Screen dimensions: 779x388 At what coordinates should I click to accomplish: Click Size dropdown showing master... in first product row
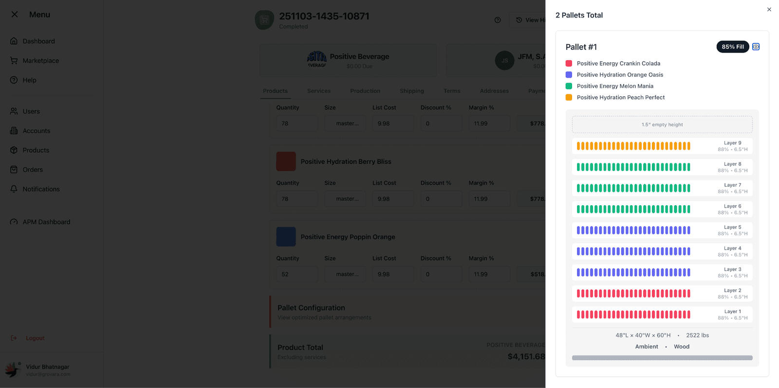click(x=345, y=123)
